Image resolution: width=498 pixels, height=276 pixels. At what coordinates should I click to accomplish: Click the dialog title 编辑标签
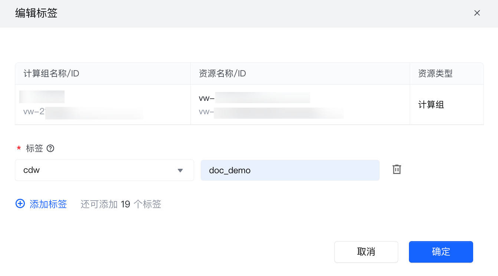(36, 13)
